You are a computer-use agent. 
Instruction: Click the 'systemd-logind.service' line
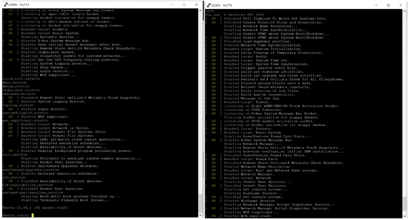[25, 113]
